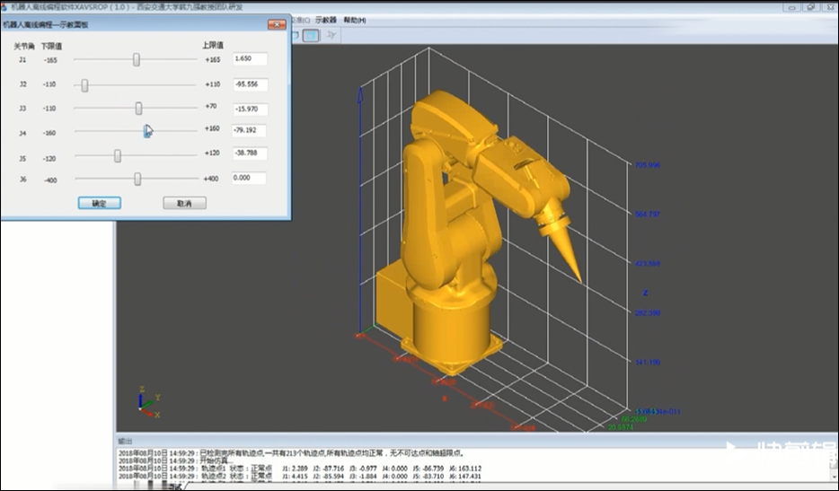839x491 pixels.
Task: Click the output log scrollbar
Action: tap(833, 462)
